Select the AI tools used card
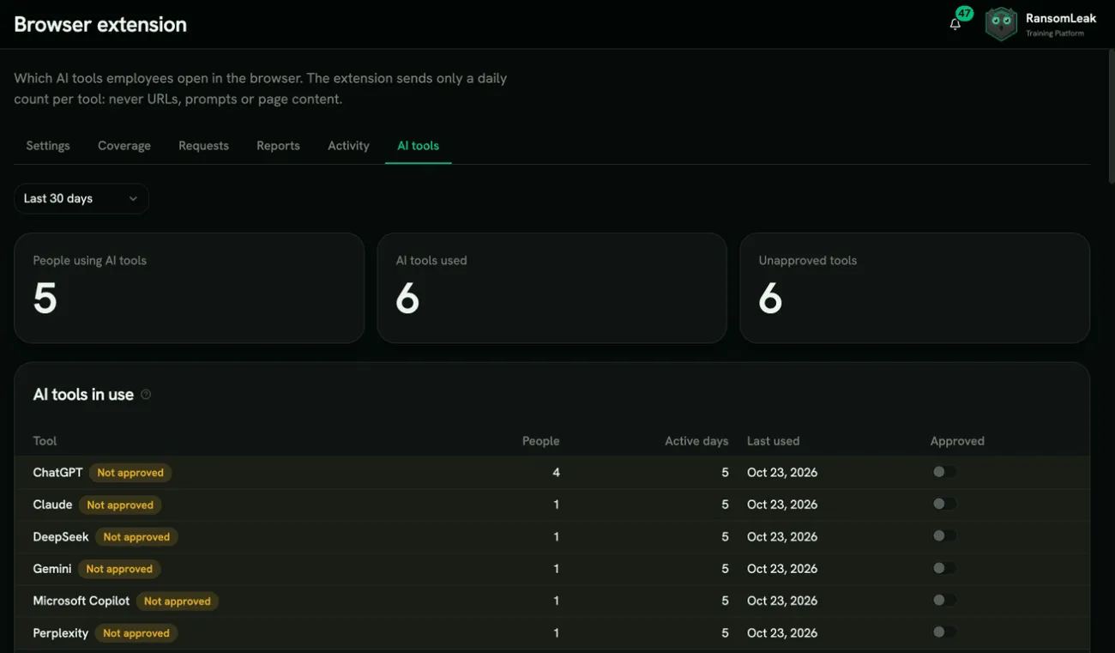Image resolution: width=1115 pixels, height=653 pixels. tap(552, 288)
